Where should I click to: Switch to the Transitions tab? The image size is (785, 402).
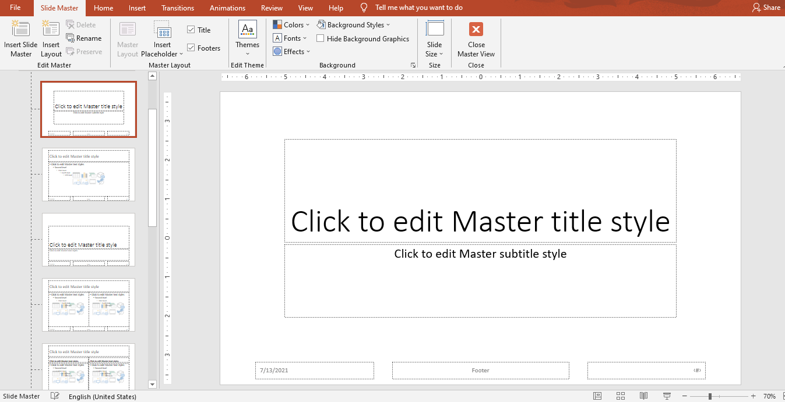click(x=178, y=8)
